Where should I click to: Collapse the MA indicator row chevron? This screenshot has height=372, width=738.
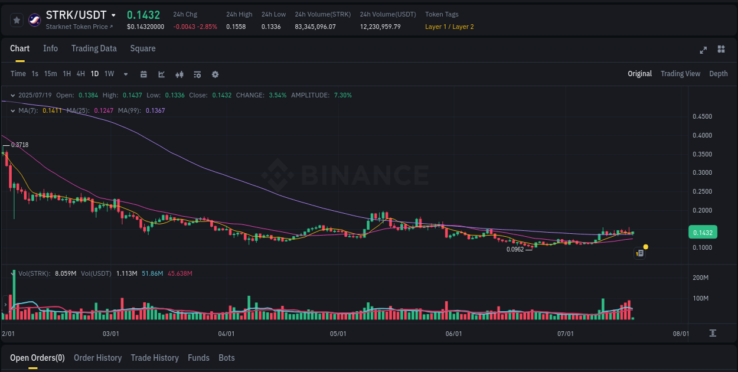tap(12, 110)
